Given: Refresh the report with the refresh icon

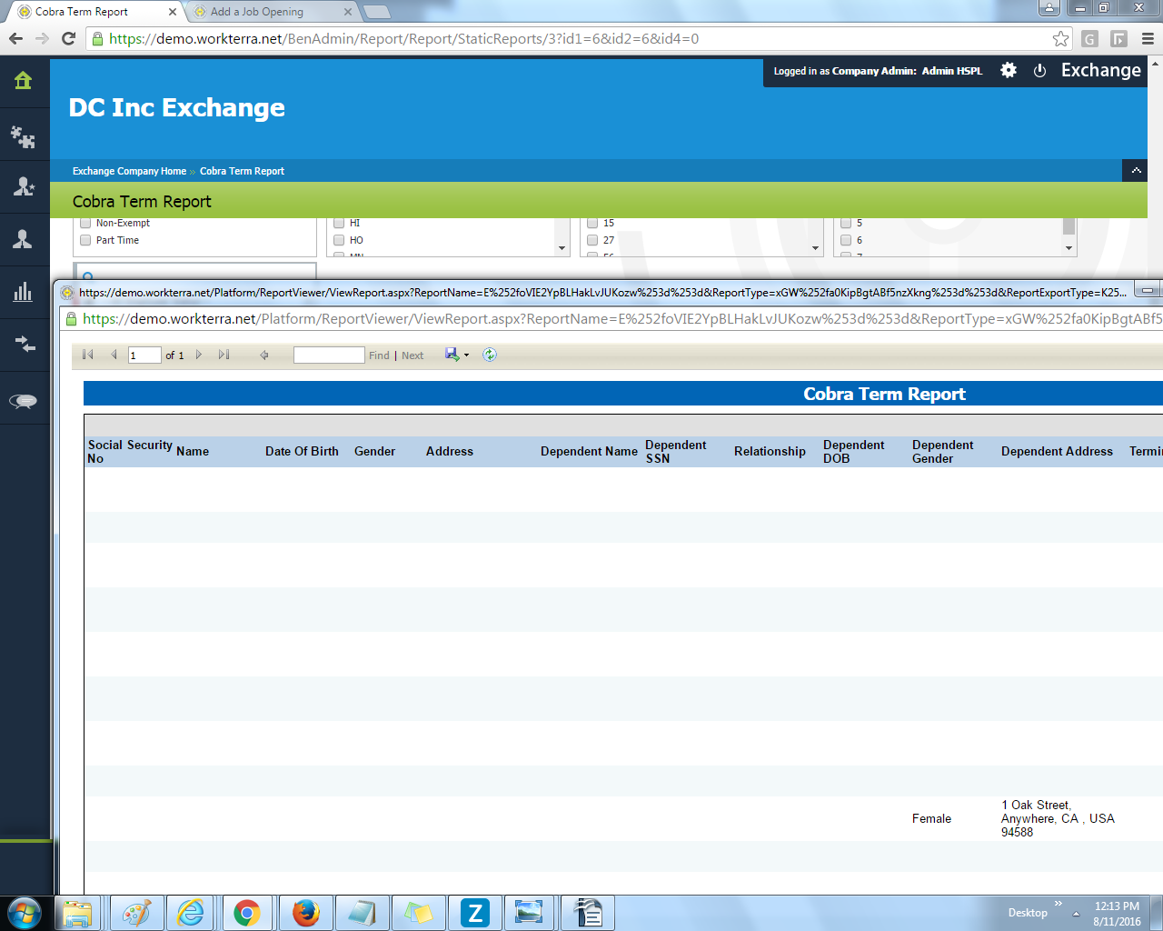Looking at the screenshot, I should [490, 355].
